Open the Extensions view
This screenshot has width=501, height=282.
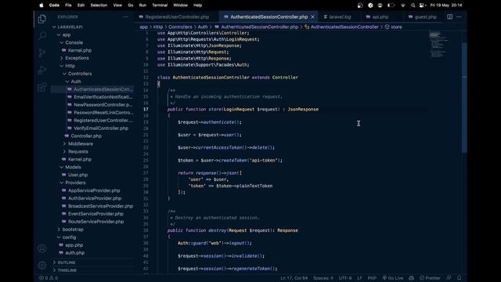click(41, 87)
